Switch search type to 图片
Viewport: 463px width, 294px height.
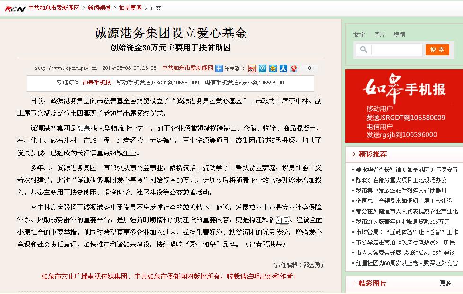pyautogui.click(x=379, y=35)
